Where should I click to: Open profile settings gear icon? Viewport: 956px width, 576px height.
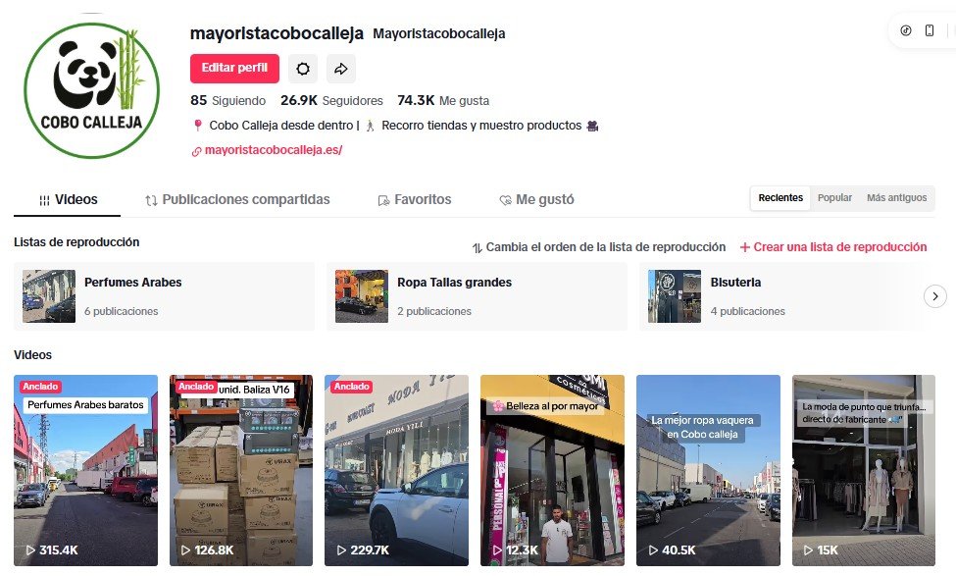302,69
